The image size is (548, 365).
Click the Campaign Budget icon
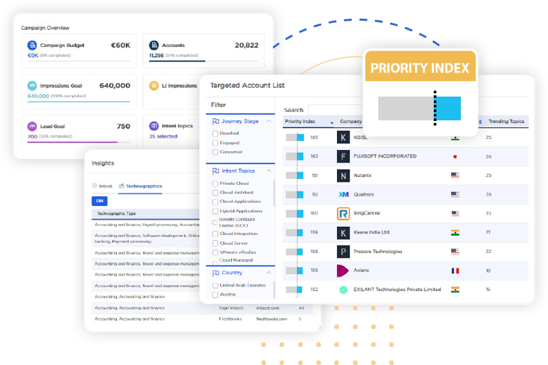click(32, 45)
